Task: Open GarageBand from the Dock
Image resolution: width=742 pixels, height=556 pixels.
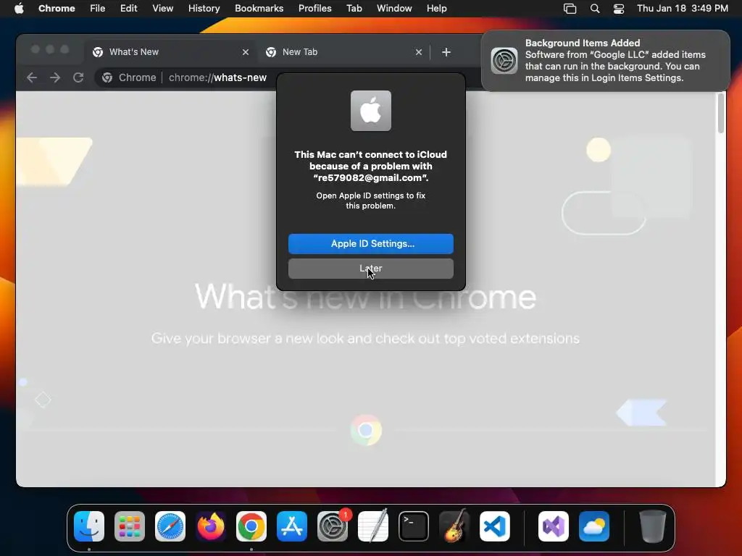Action: click(x=454, y=526)
